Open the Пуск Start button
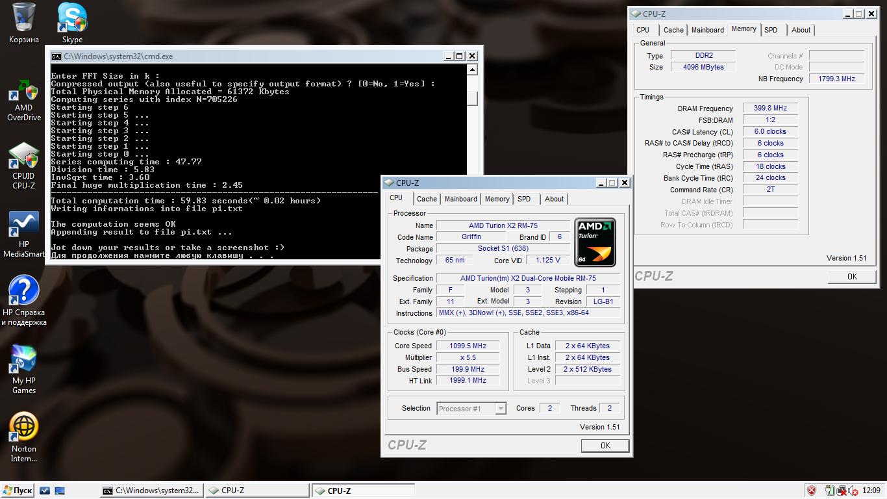Image resolution: width=887 pixels, height=499 pixels. (18, 491)
